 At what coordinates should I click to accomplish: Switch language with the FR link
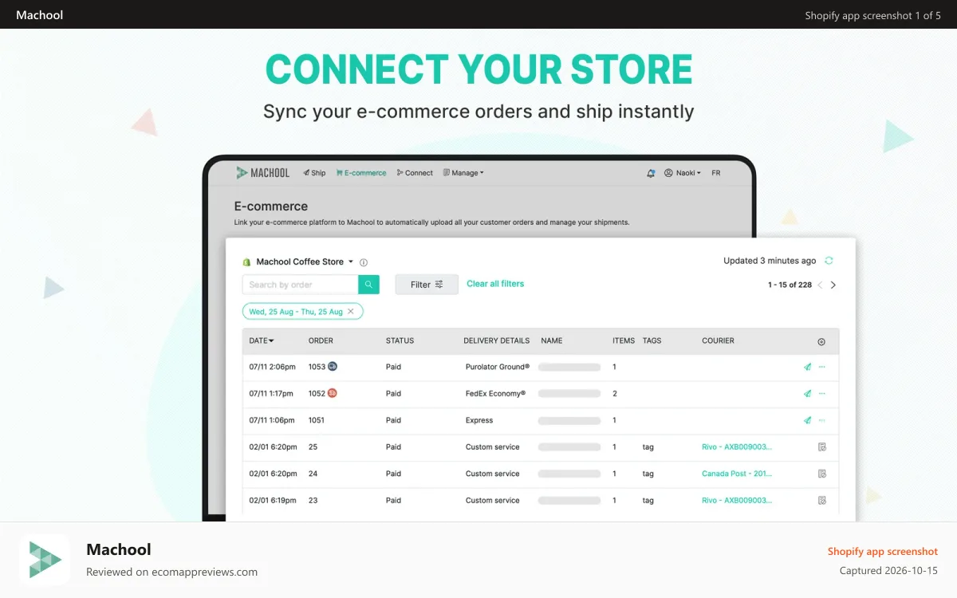[x=715, y=173]
